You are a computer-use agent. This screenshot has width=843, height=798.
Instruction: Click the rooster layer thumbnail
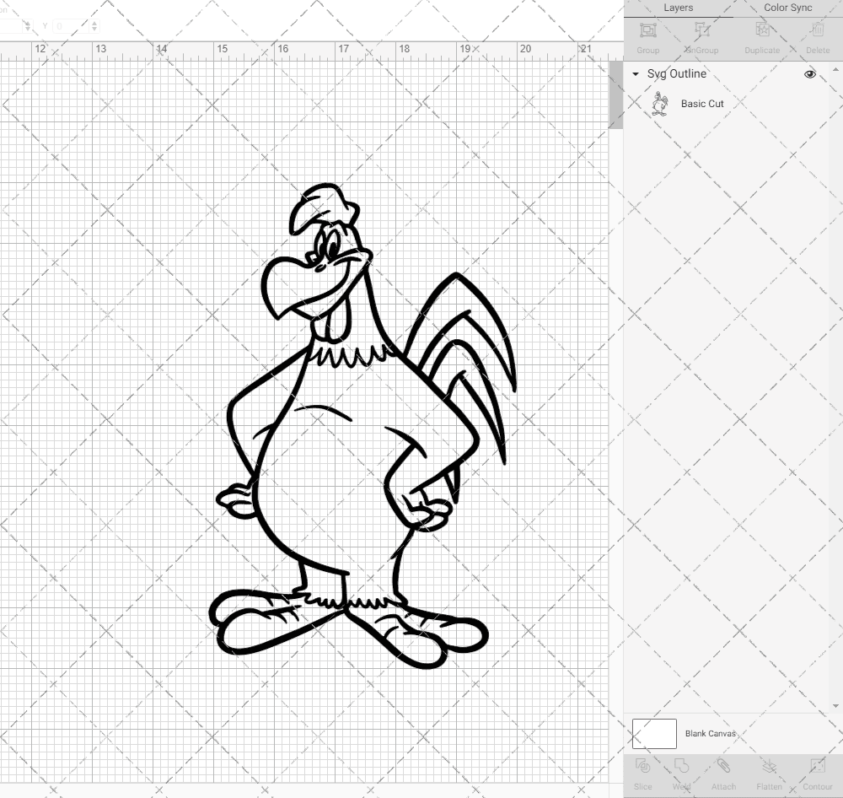click(660, 103)
